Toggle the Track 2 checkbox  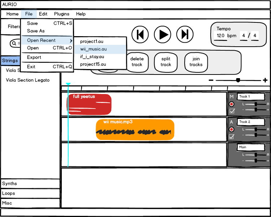coord(232,137)
